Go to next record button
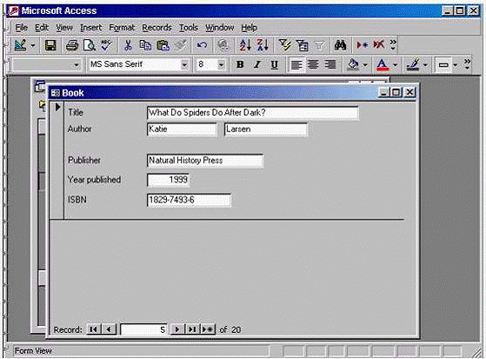 coord(177,329)
